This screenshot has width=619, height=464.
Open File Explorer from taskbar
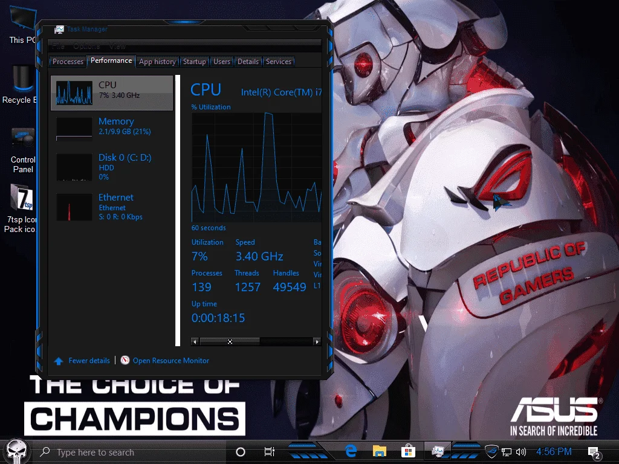pyautogui.click(x=380, y=451)
